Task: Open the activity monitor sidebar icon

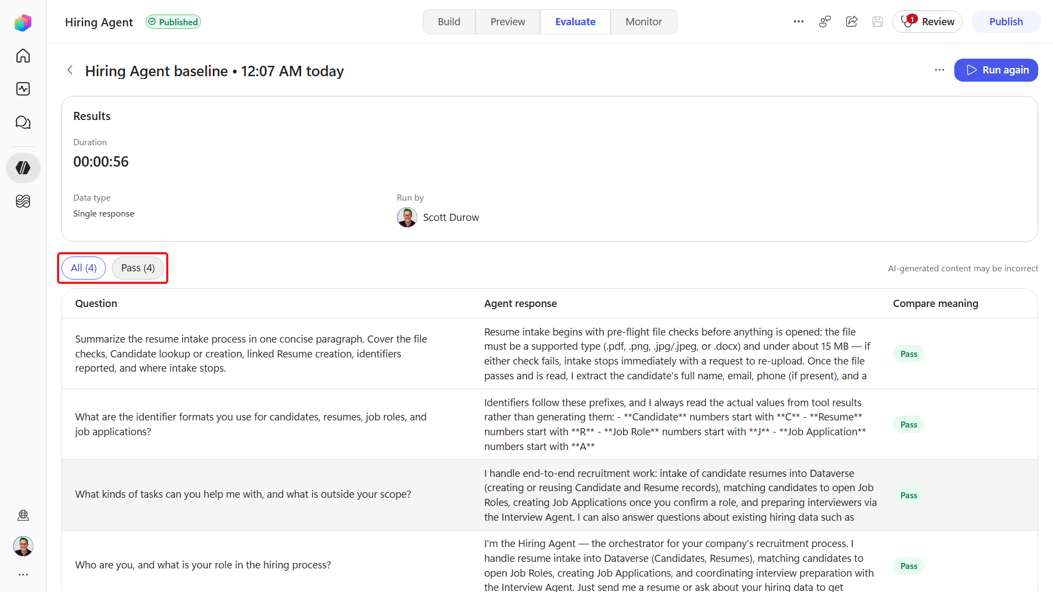Action: click(23, 89)
